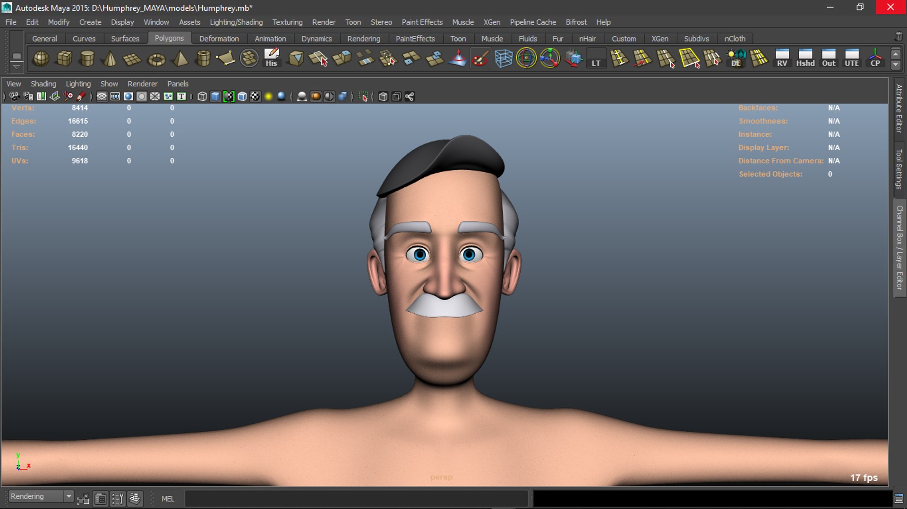Create a polygon plane from the shelf
The image size is (907, 509).
pyautogui.click(x=132, y=58)
